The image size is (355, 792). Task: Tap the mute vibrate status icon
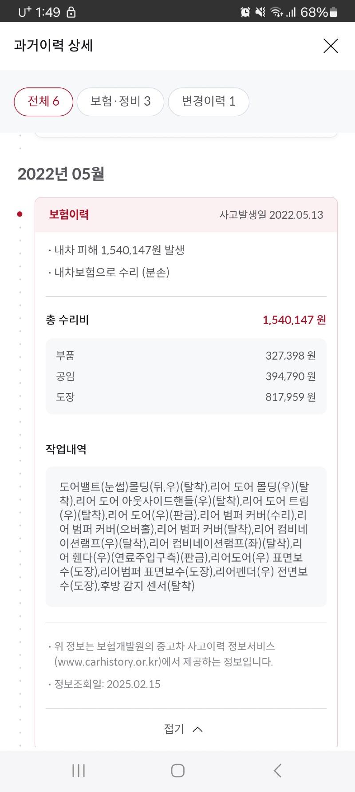pos(260,12)
